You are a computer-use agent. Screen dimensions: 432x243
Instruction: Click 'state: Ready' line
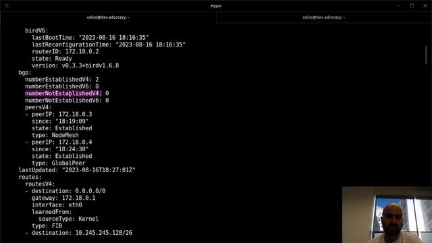52,59
